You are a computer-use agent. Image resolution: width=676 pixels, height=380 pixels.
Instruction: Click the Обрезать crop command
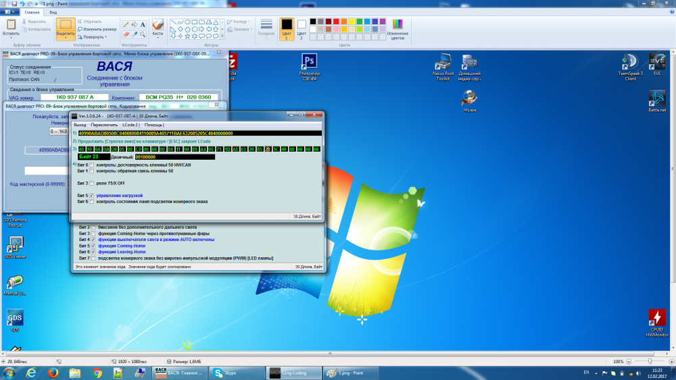click(90, 22)
